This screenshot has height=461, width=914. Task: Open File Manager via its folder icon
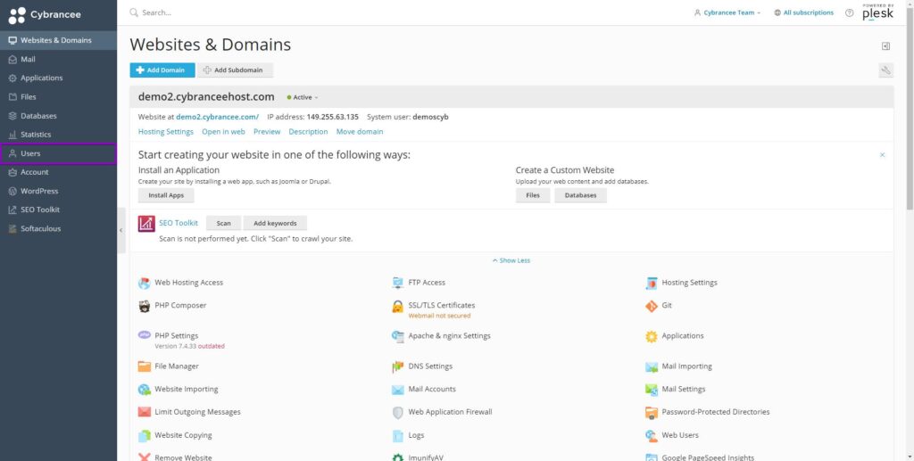click(x=144, y=366)
